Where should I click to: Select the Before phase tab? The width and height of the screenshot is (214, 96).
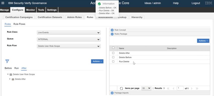pos(8,68)
